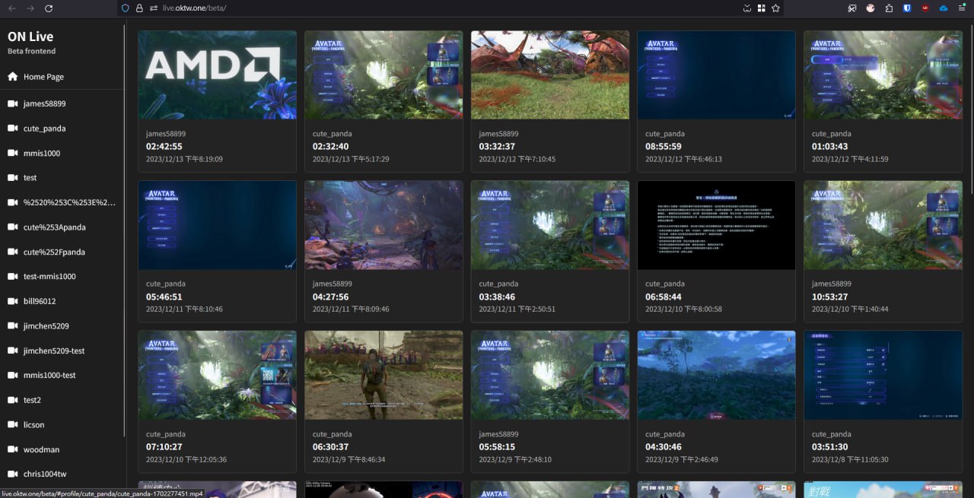
Task: Click the padlock site info icon
Action: [139, 8]
